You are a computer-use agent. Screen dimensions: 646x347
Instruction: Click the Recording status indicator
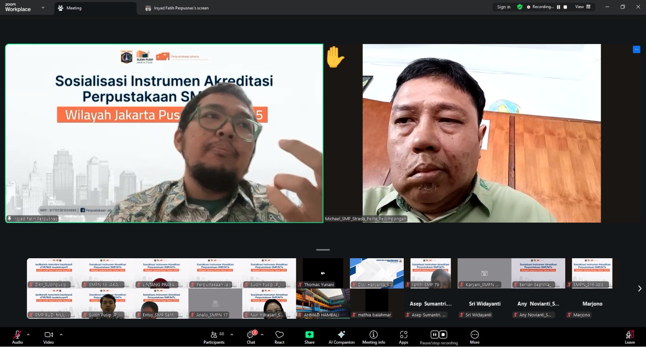540,7
